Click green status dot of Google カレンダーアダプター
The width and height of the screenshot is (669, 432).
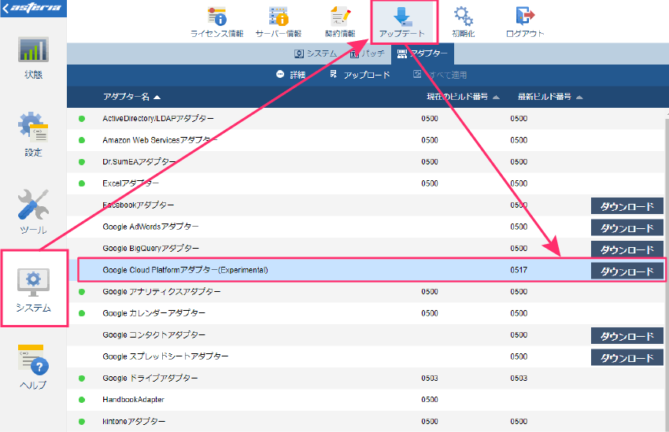pos(82,313)
